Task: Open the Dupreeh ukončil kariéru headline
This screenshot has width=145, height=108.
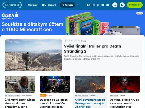Action: point(54,103)
